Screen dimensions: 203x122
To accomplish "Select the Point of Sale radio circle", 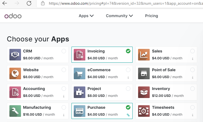I will (x=193, y=70).
